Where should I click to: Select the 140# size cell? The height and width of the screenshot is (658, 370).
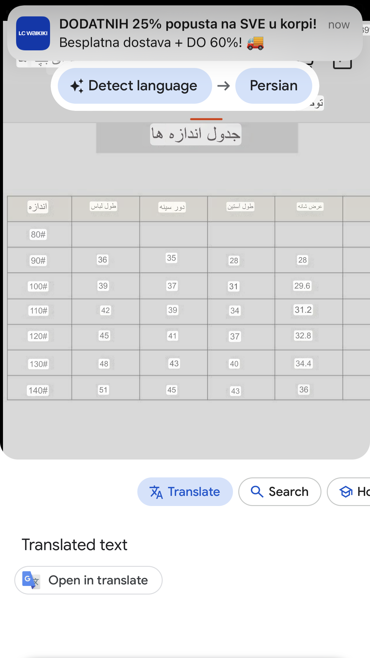(x=38, y=390)
